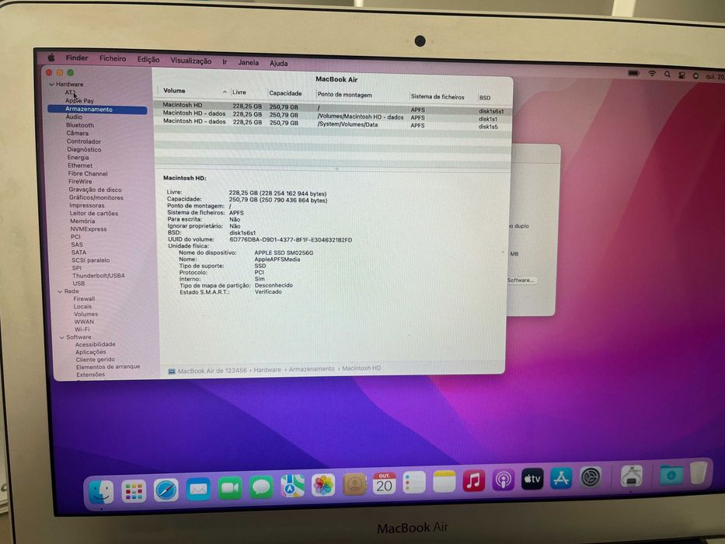Select Thunderbolt/USB4 in sidebar

tap(99, 276)
